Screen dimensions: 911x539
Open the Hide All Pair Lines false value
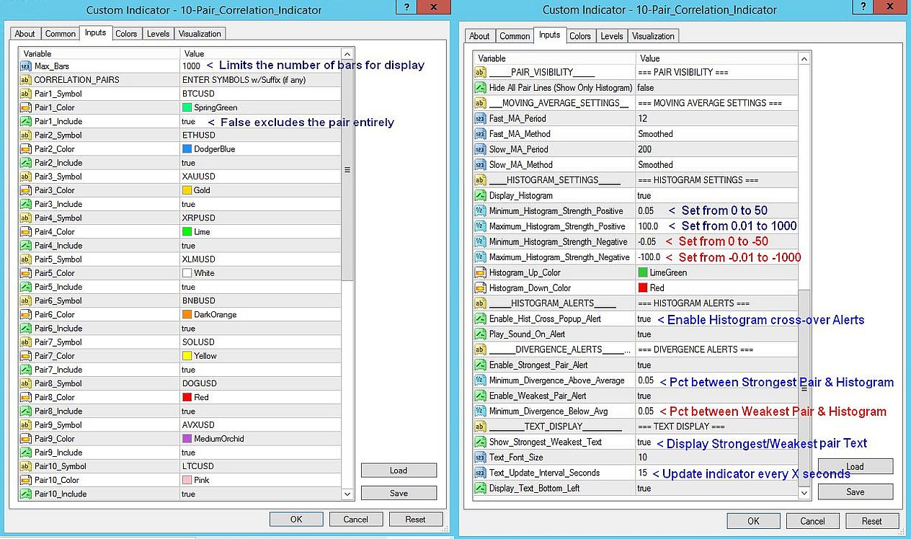646,88
